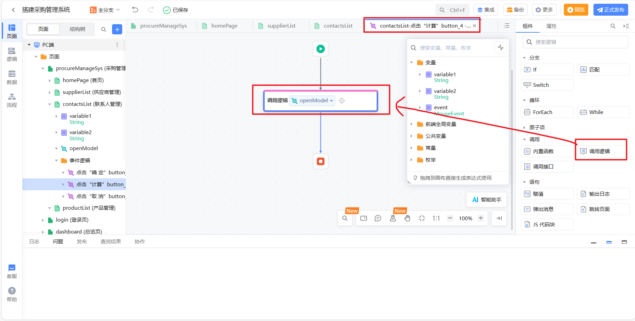Open the 流程 sidebar panel
The image size is (635, 321).
tap(12, 100)
